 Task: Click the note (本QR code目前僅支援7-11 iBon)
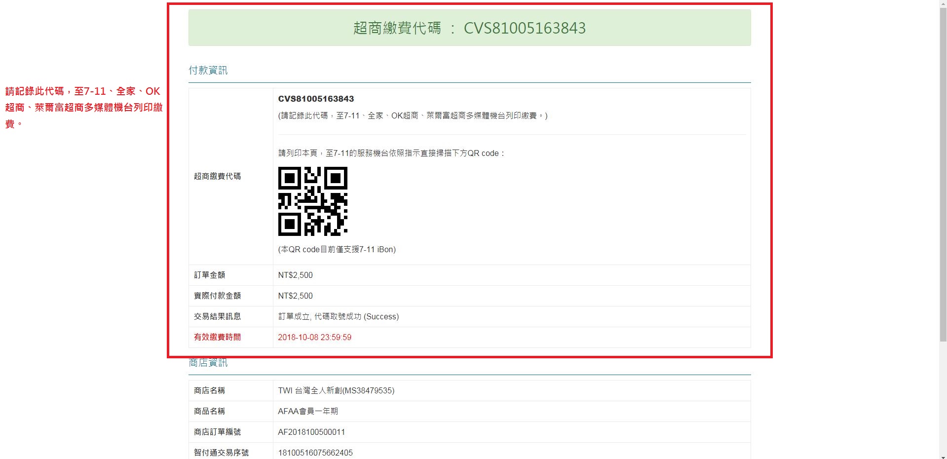coord(337,249)
